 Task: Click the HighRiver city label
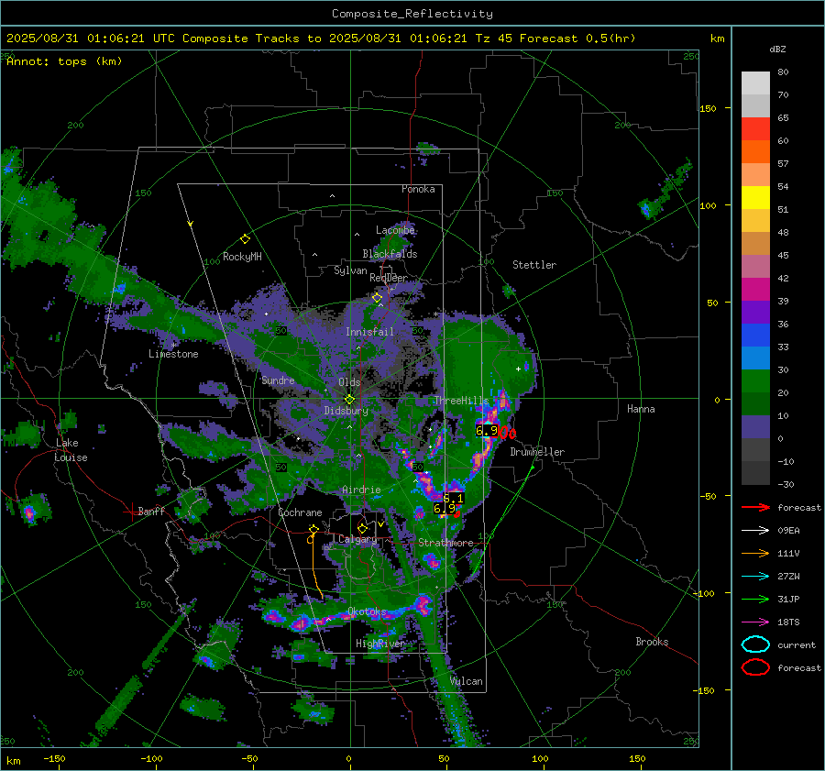click(x=379, y=644)
